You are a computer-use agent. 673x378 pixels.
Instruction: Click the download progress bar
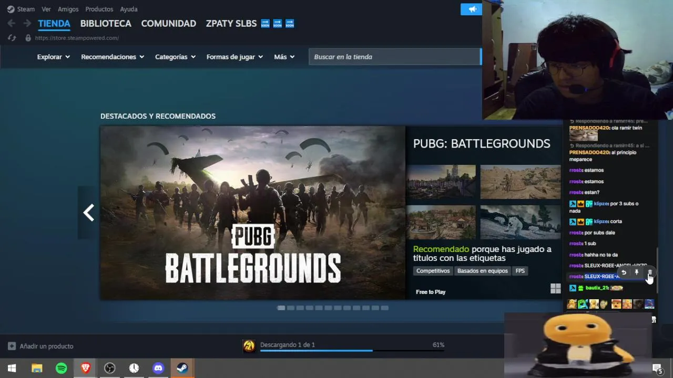tap(352, 350)
